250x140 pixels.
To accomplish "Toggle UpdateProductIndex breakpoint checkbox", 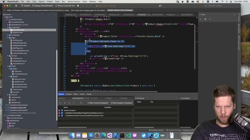I will pos(62,115).
